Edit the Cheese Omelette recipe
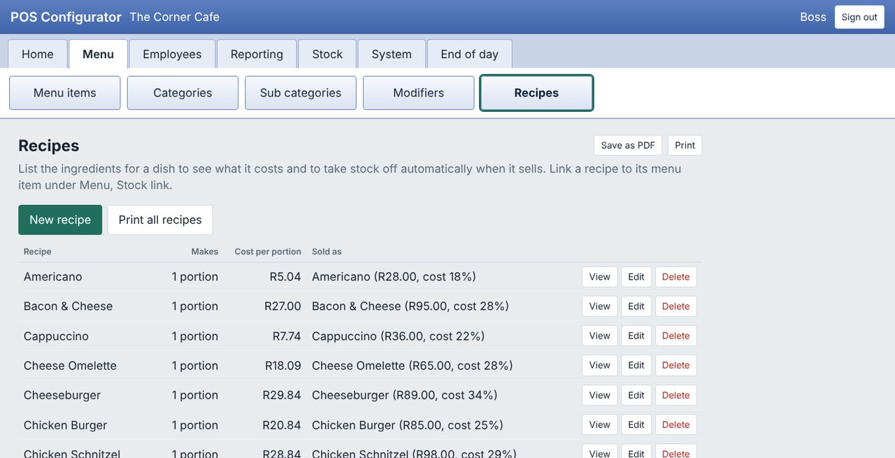Image resolution: width=895 pixels, height=458 pixels. click(636, 365)
